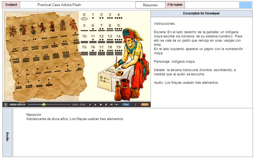Click the round logo in the player bar
The width and height of the screenshot is (254, 158).
coord(6,105)
